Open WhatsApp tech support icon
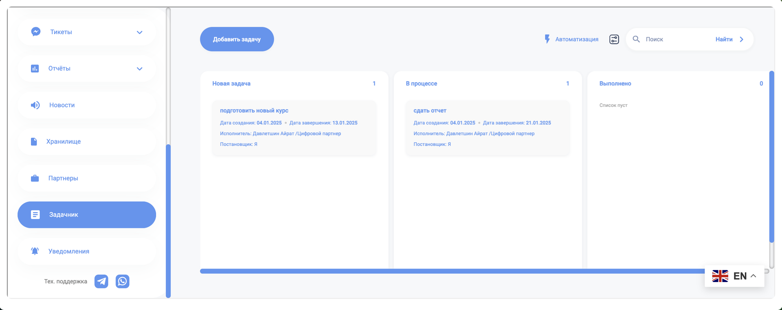Screen dimensions: 782x310 [x=122, y=281]
